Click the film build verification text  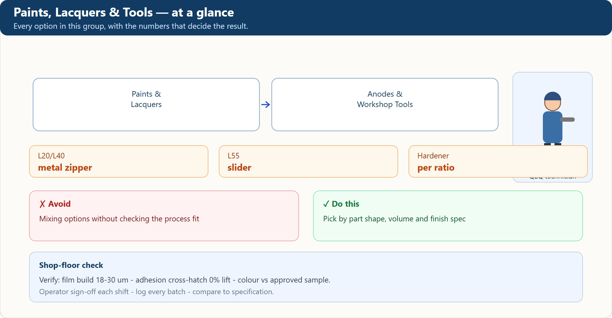185,280
